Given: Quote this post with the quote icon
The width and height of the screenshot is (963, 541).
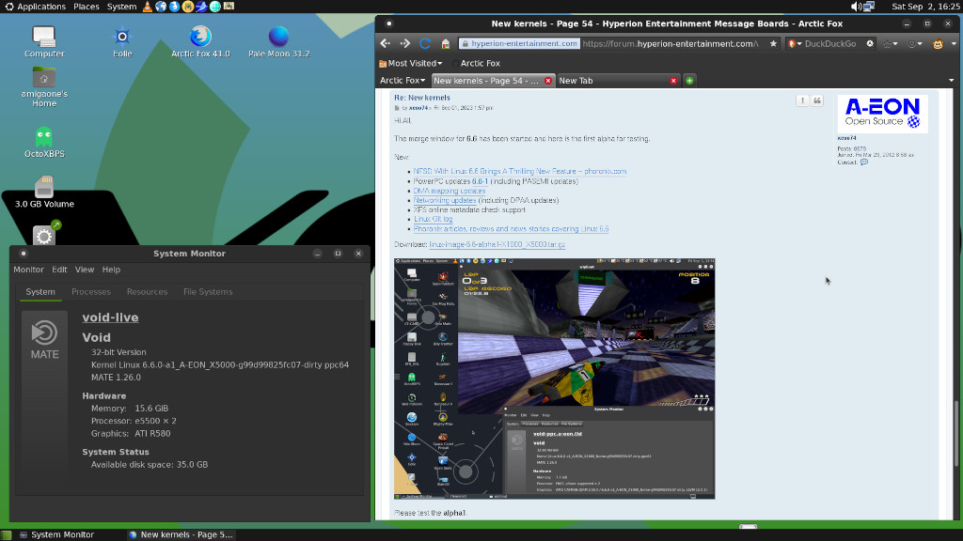Looking at the screenshot, I should 817,100.
